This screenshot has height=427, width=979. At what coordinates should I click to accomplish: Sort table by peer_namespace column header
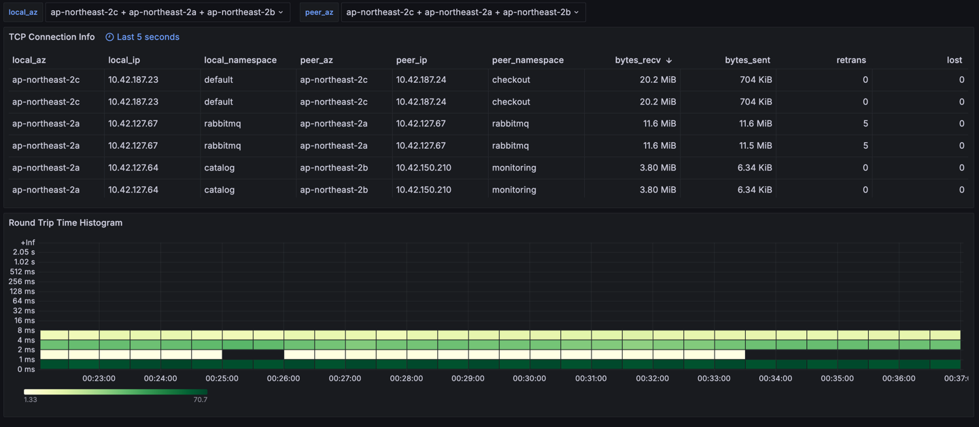click(528, 60)
